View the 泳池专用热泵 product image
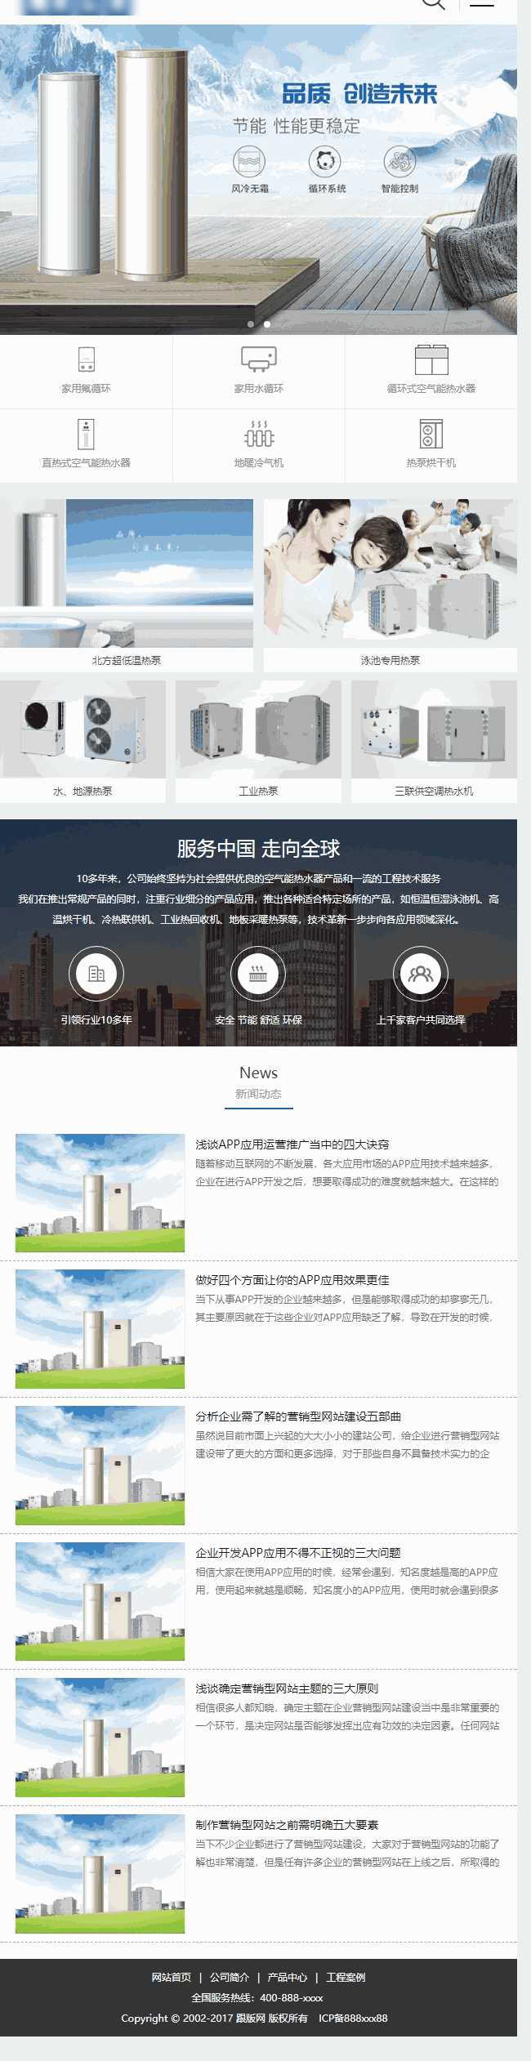The width and height of the screenshot is (531, 2061). tap(390, 573)
